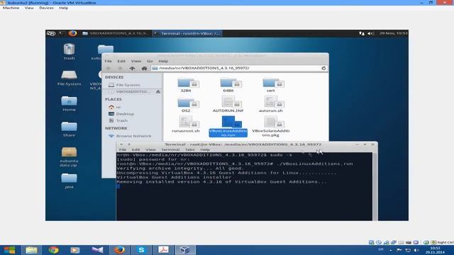Click the network indicator in Xubuntu panel
This screenshot has height=255, width=454.
click(x=362, y=33)
